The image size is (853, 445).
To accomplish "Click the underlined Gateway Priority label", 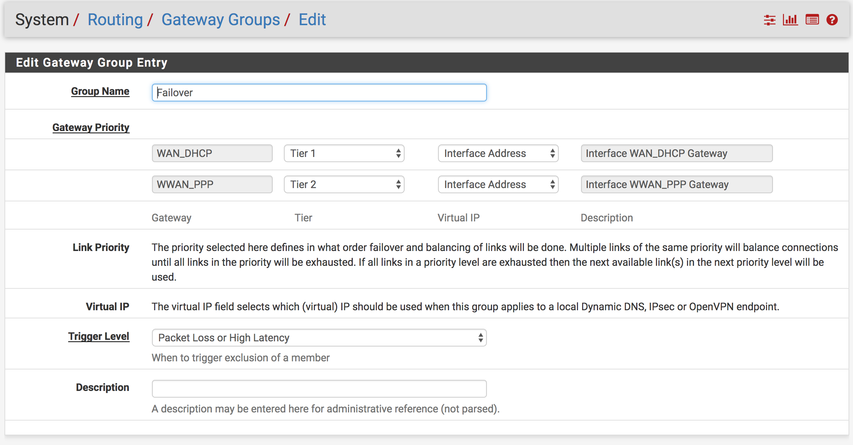I will [x=91, y=127].
